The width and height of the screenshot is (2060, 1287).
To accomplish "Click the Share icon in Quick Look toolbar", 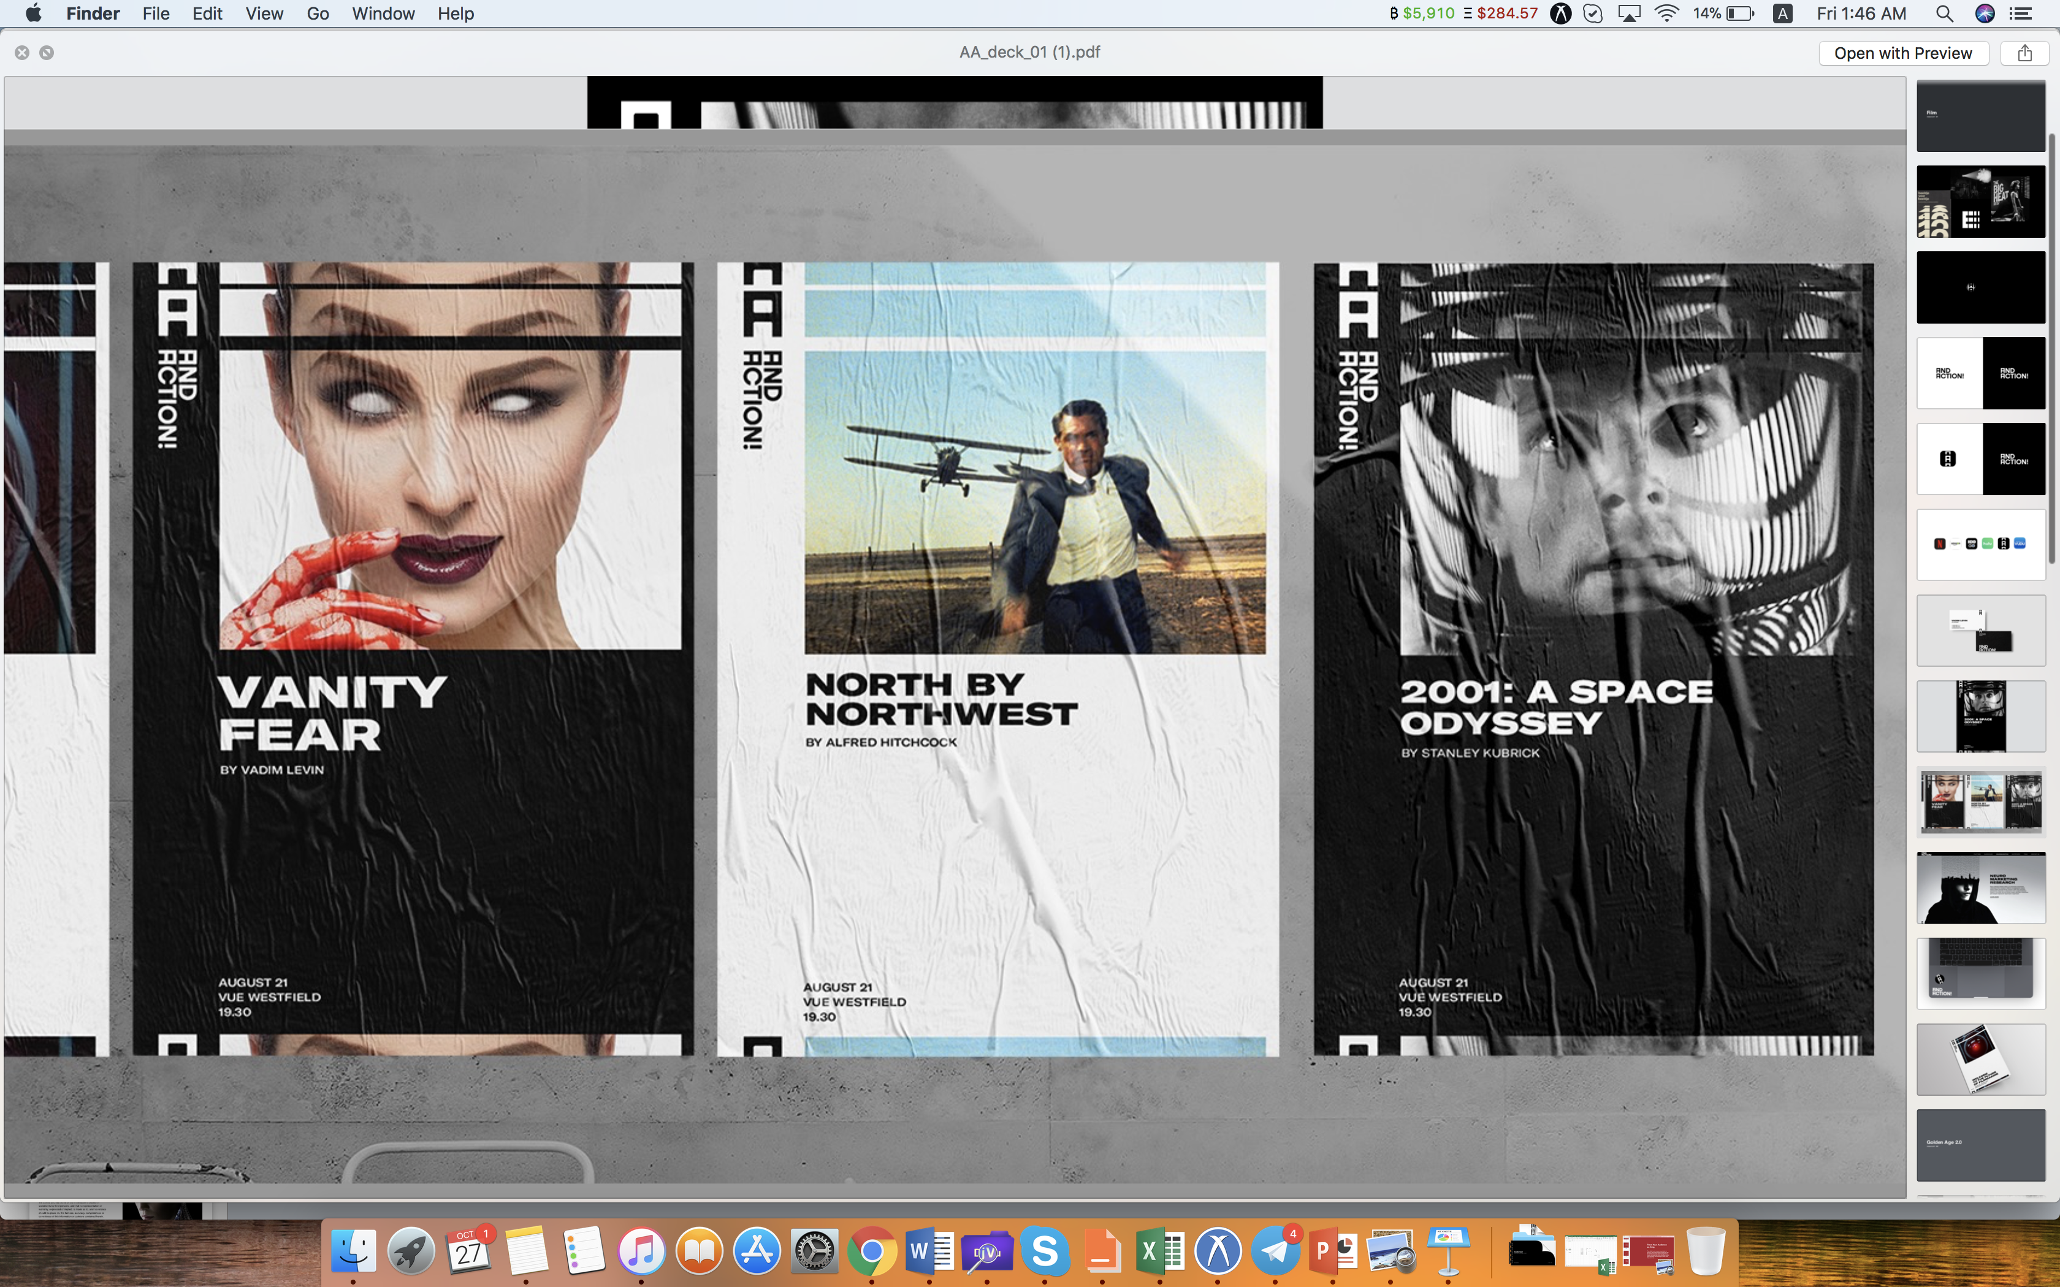I will coord(2025,53).
